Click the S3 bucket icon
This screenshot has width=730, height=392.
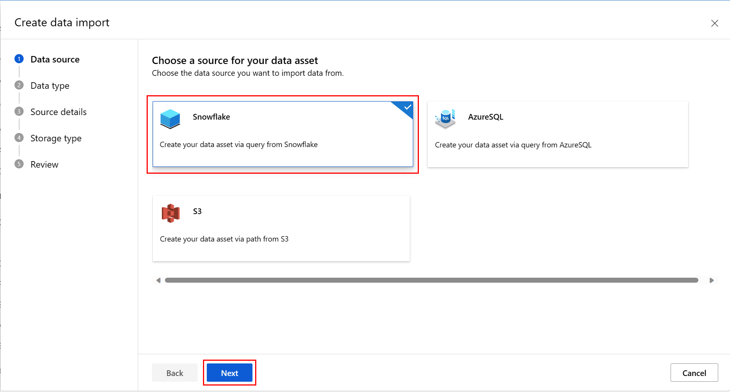pyautogui.click(x=171, y=213)
